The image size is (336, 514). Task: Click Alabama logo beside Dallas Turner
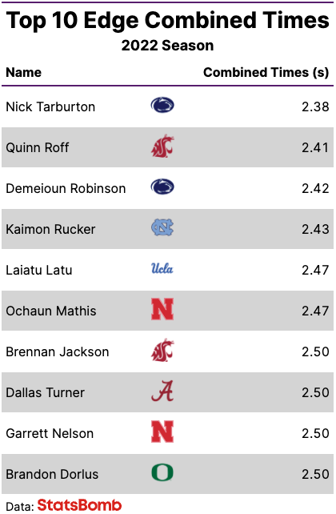162,391
